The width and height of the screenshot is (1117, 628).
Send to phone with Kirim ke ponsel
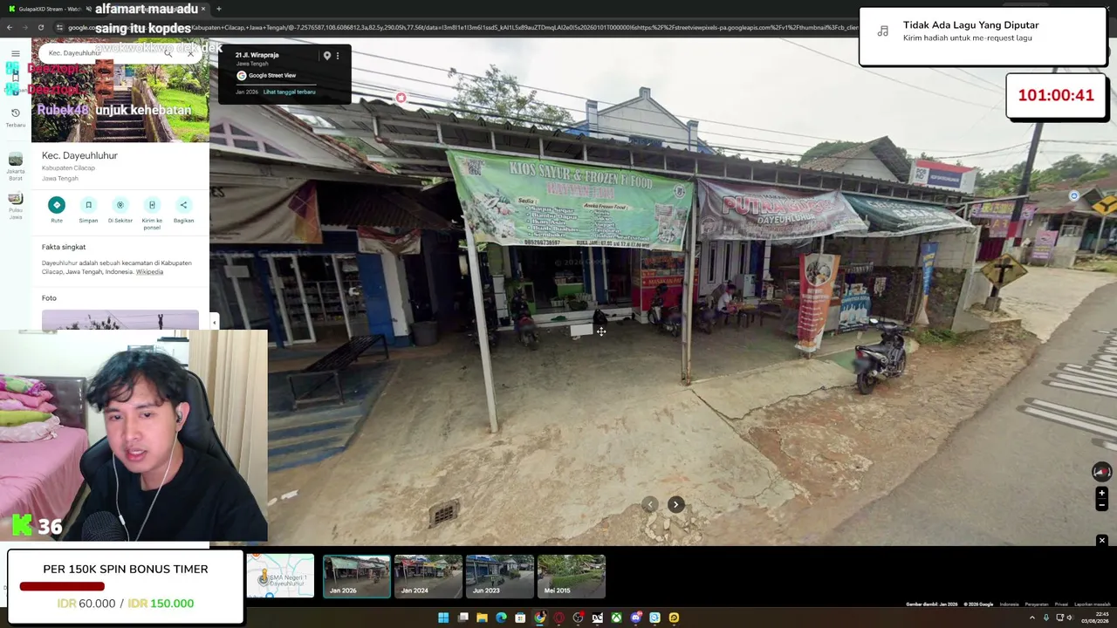(152, 214)
